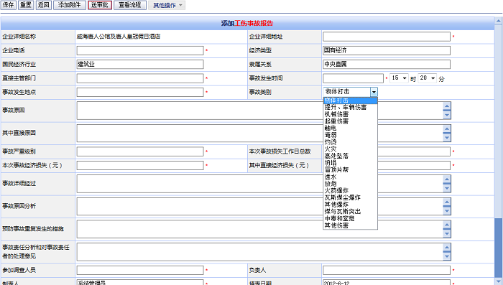Image resolution: width=503 pixels, height=285 pixels.
Task: Choose 高处坠落 from the list
Action: [350, 156]
